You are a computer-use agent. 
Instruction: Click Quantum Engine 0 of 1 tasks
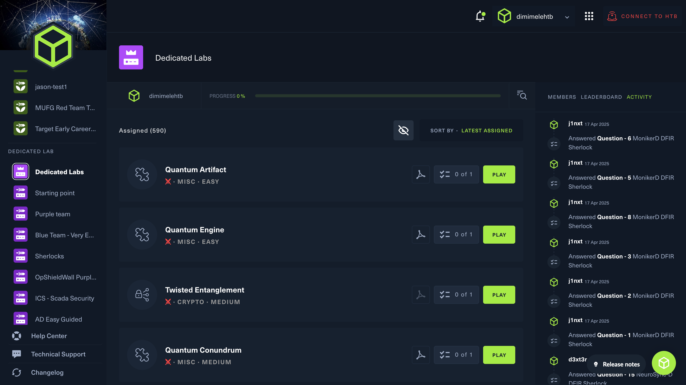point(456,235)
